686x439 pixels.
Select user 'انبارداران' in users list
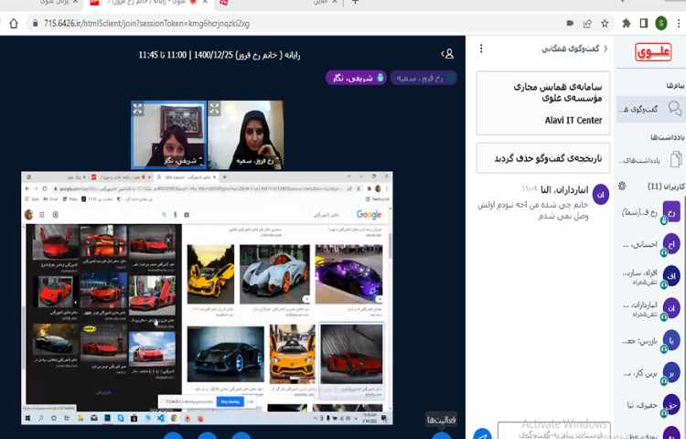[x=650, y=309]
